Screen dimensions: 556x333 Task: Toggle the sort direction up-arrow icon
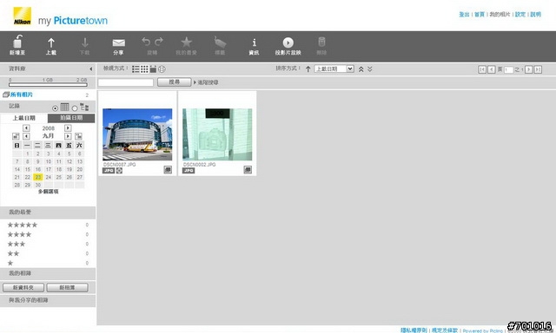click(308, 69)
